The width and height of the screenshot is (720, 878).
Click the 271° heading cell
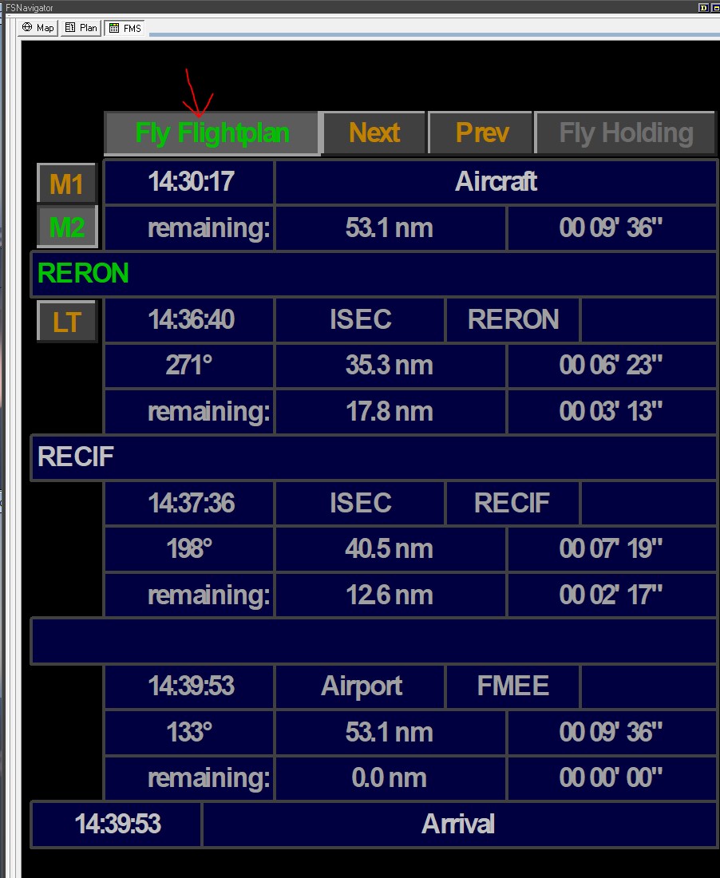tap(190, 366)
